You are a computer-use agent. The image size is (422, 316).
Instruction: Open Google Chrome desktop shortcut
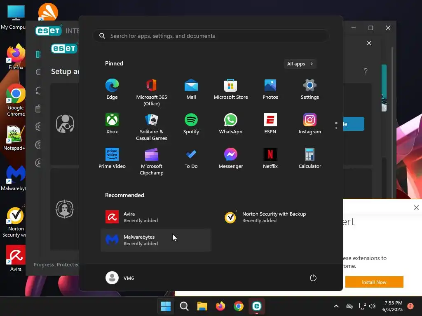click(x=16, y=100)
